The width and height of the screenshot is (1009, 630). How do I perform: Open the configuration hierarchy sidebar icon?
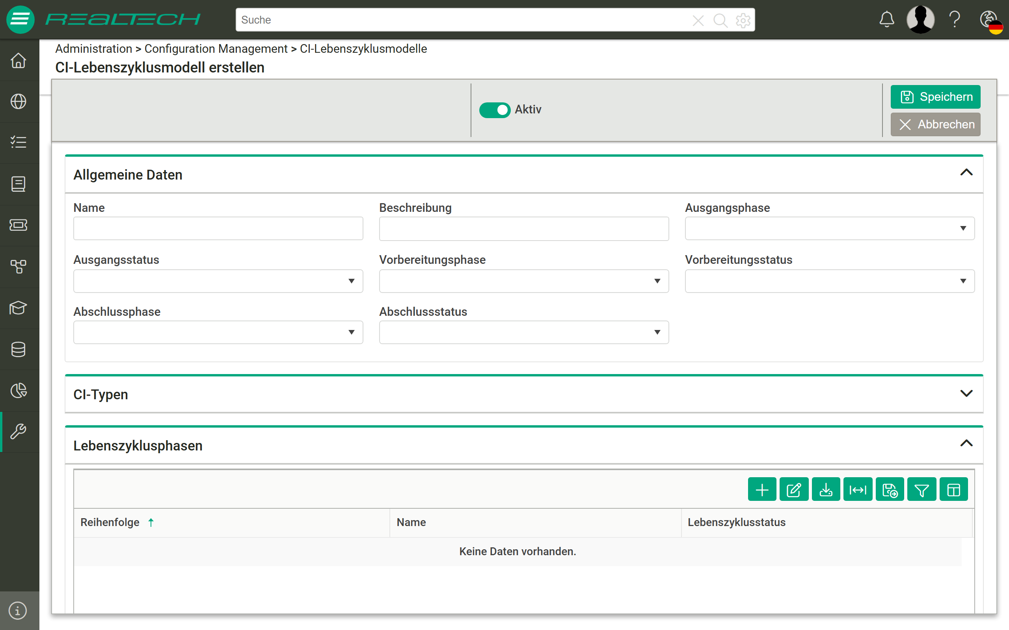pos(19,266)
